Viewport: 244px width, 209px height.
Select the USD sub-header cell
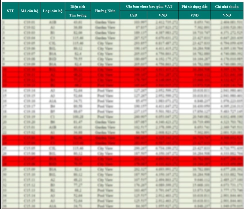coord(134,15)
